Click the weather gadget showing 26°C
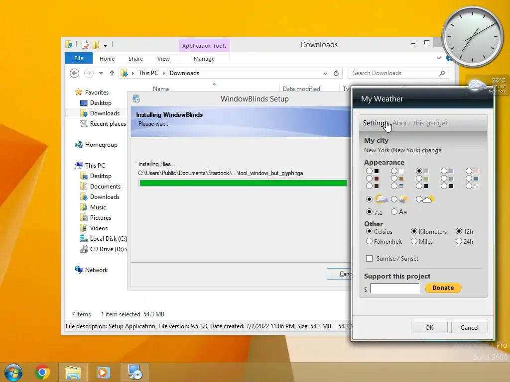510x382 pixels. click(487, 86)
